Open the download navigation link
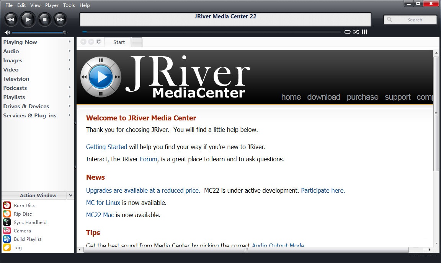441x263 pixels. 323,97
